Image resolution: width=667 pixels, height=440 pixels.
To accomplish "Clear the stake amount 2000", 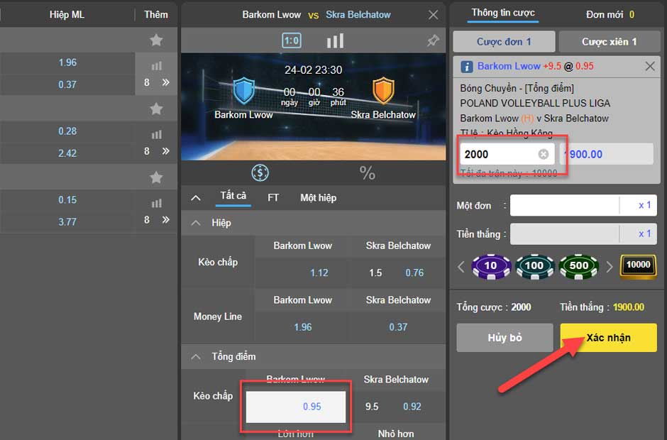I will coord(544,154).
